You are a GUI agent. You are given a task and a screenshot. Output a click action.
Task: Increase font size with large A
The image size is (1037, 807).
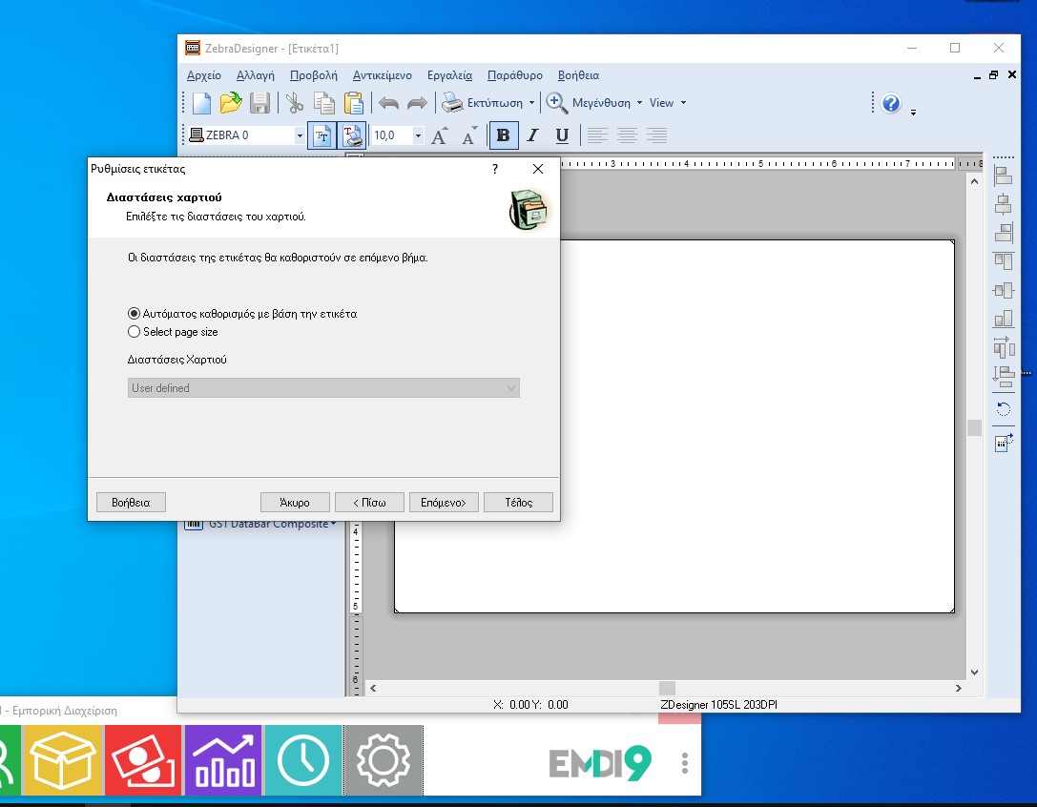pos(439,135)
